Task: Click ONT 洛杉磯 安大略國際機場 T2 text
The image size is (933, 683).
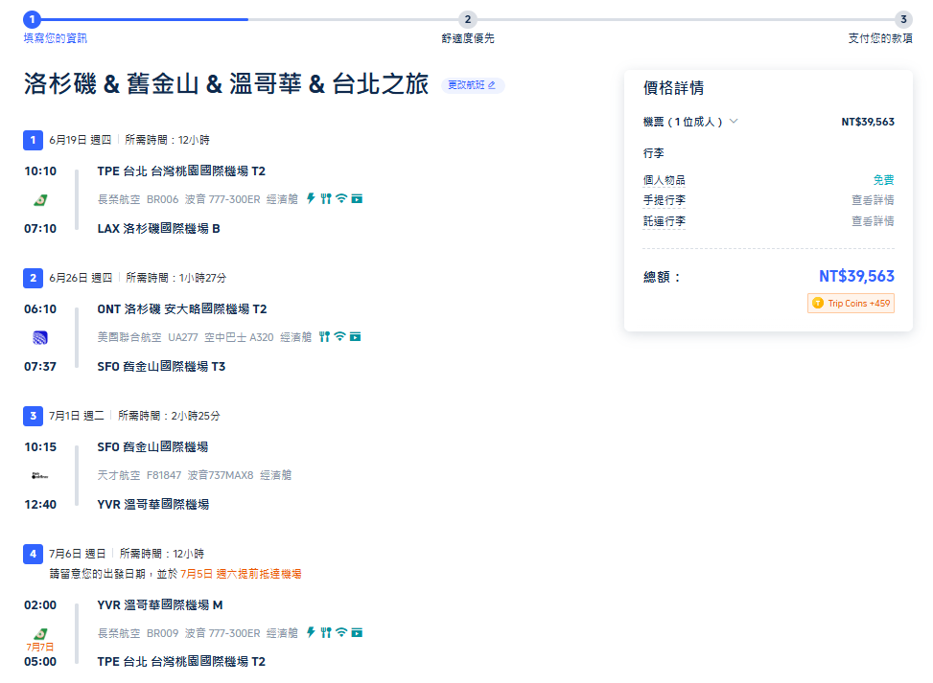Action: 182,309
